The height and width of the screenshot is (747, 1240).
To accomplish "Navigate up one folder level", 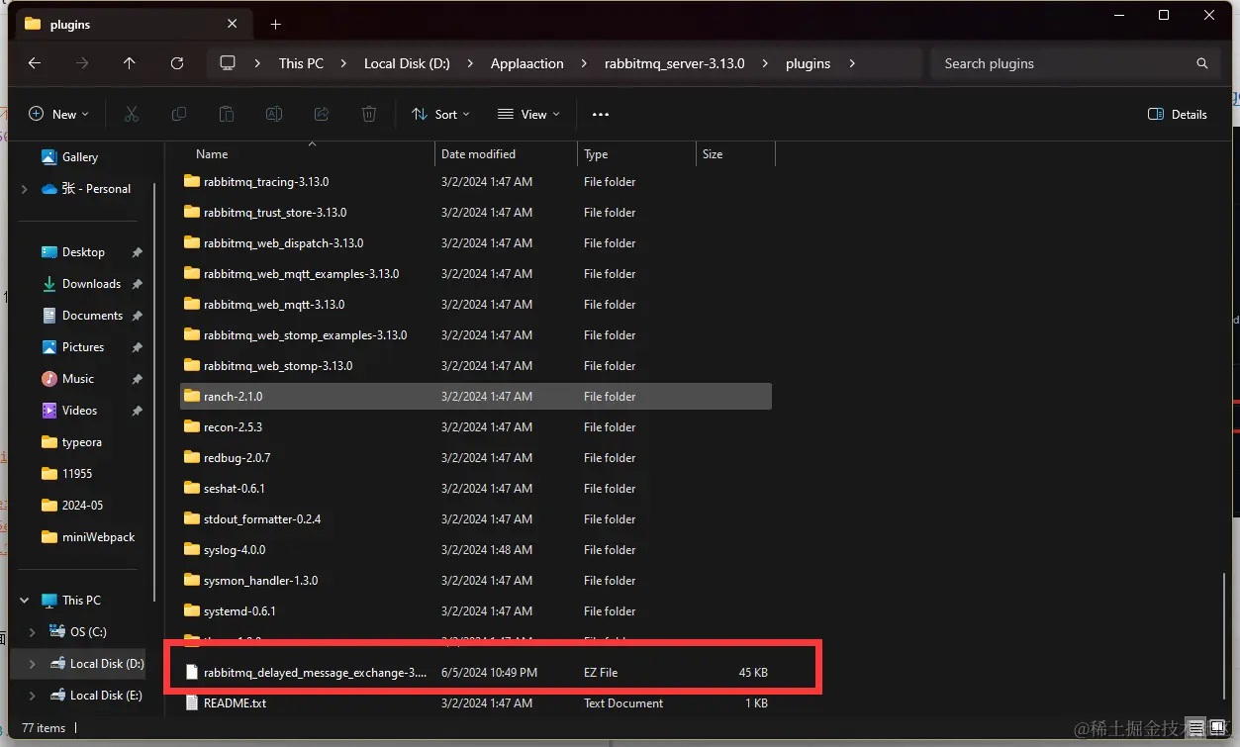I will 130,62.
